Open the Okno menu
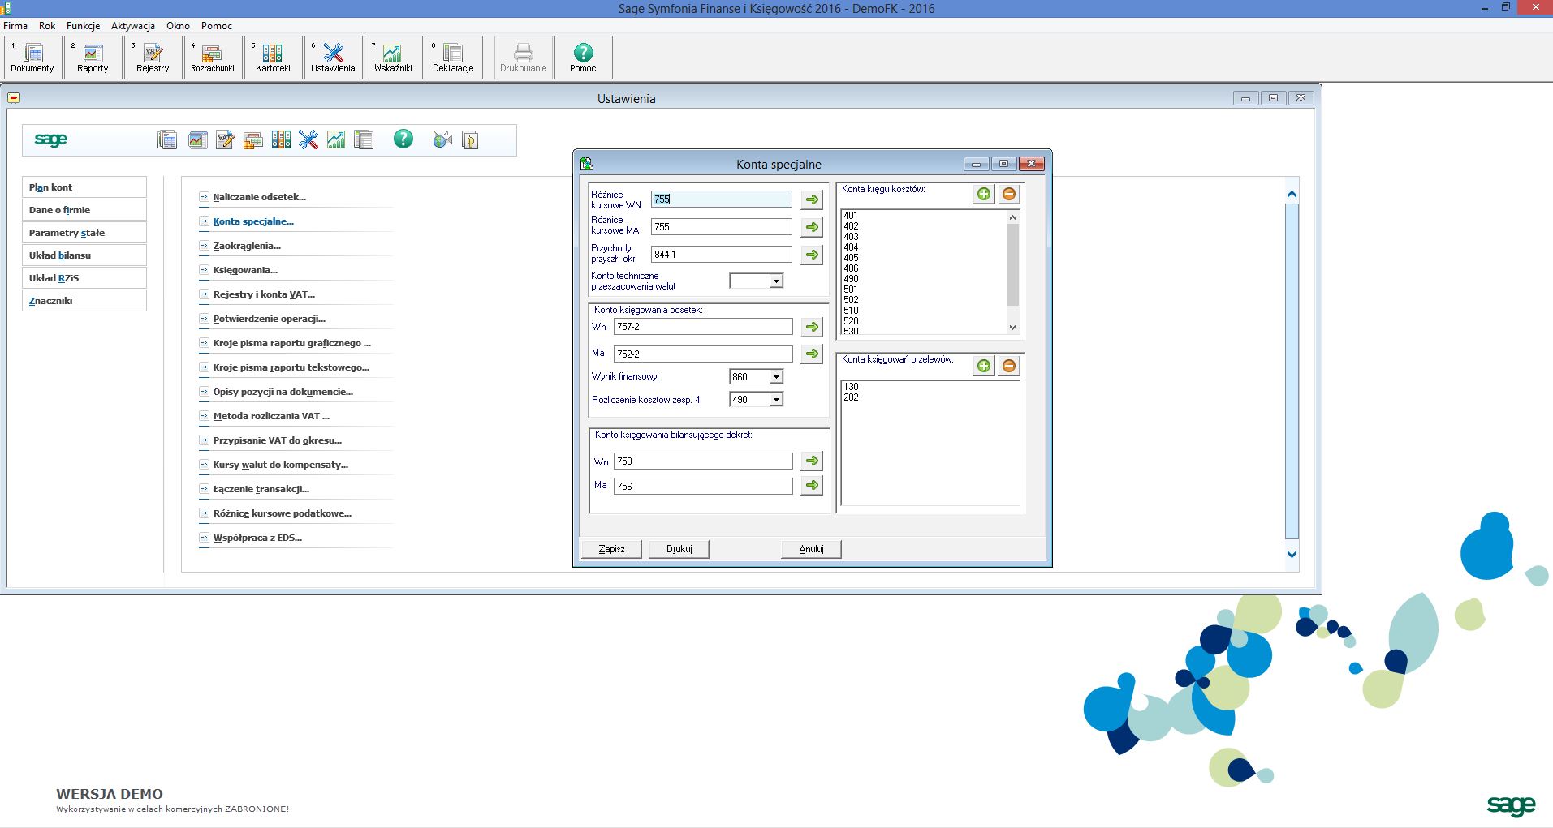 click(178, 26)
